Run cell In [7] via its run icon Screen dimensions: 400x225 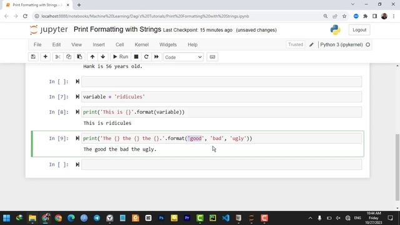tap(77, 97)
